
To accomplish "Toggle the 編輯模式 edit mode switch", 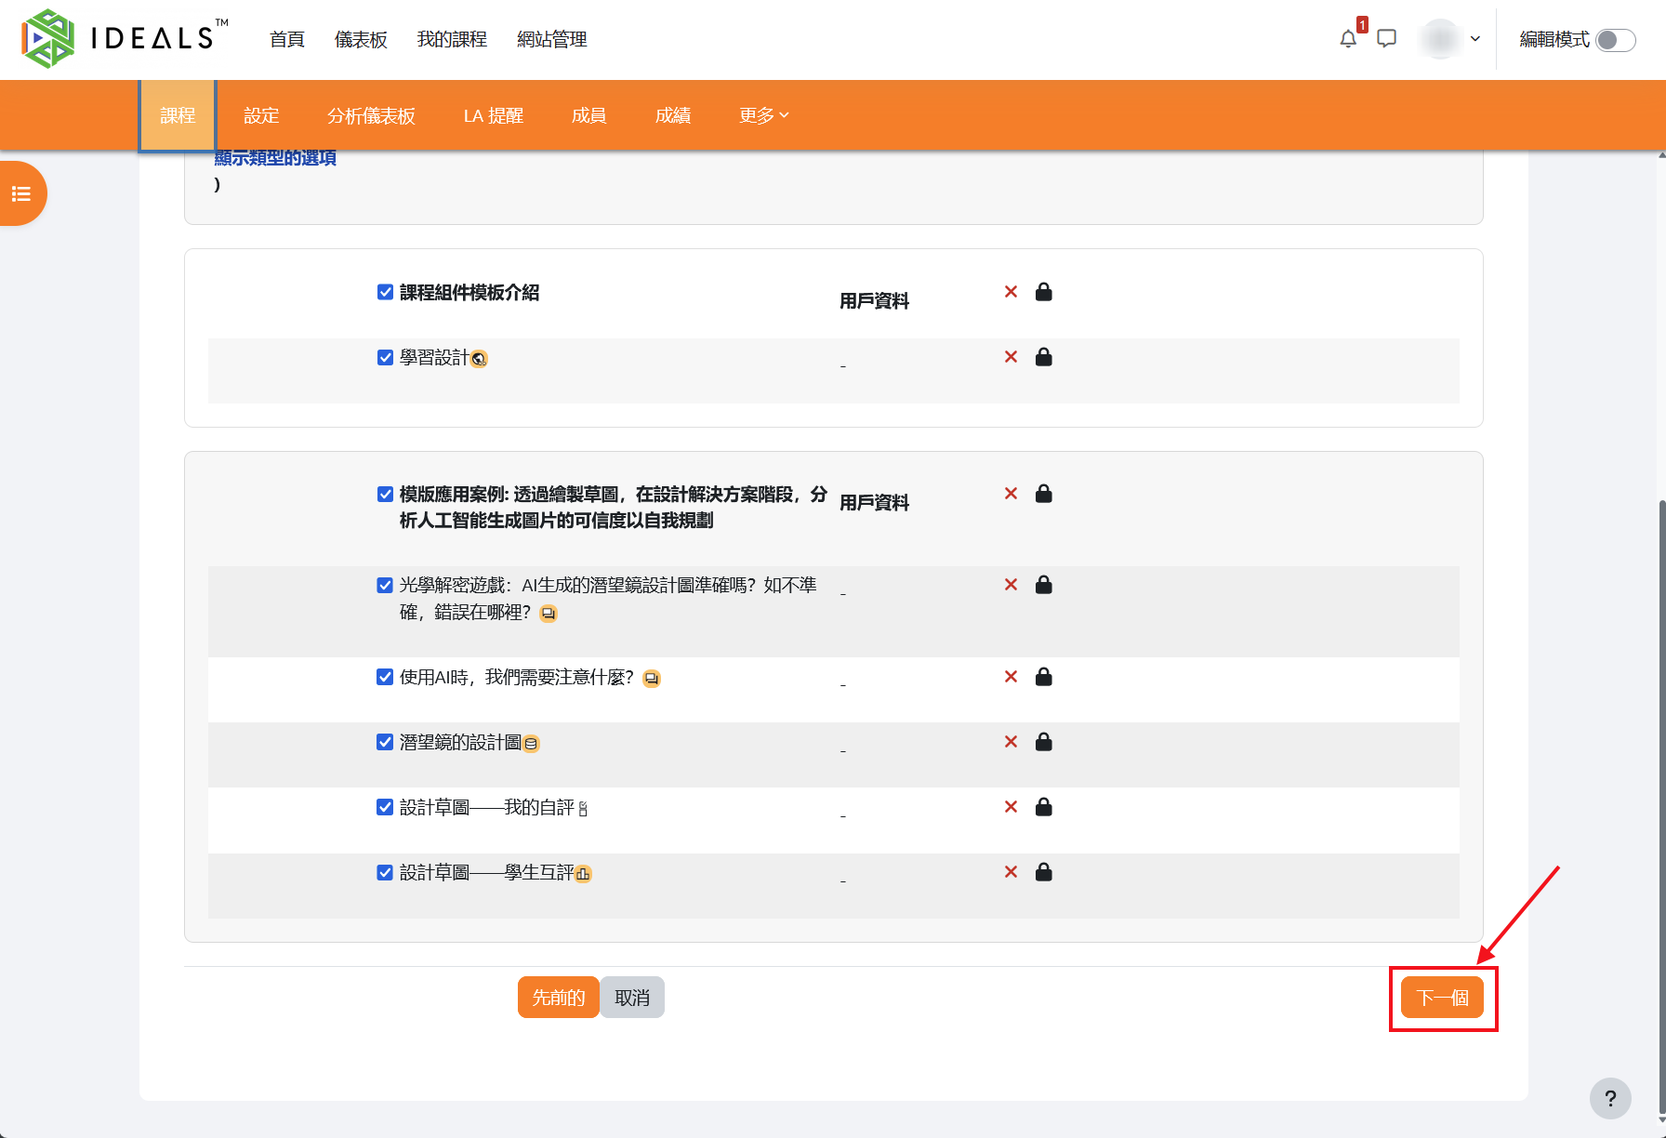I will click(1615, 40).
